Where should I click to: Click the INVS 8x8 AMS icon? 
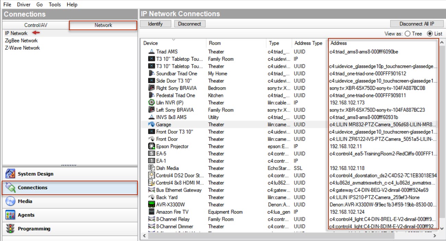pyautogui.click(x=152, y=117)
